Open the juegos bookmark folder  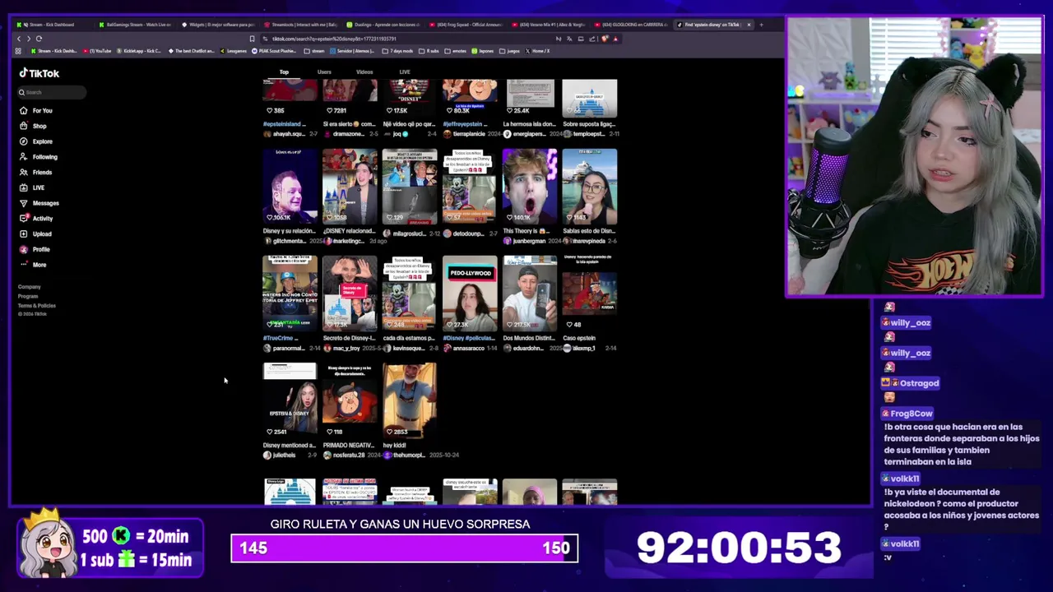510,51
